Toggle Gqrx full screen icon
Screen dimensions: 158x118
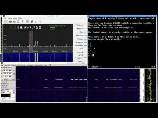(x=40, y=22)
